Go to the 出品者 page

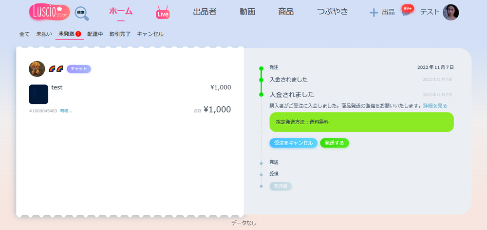pos(205,12)
